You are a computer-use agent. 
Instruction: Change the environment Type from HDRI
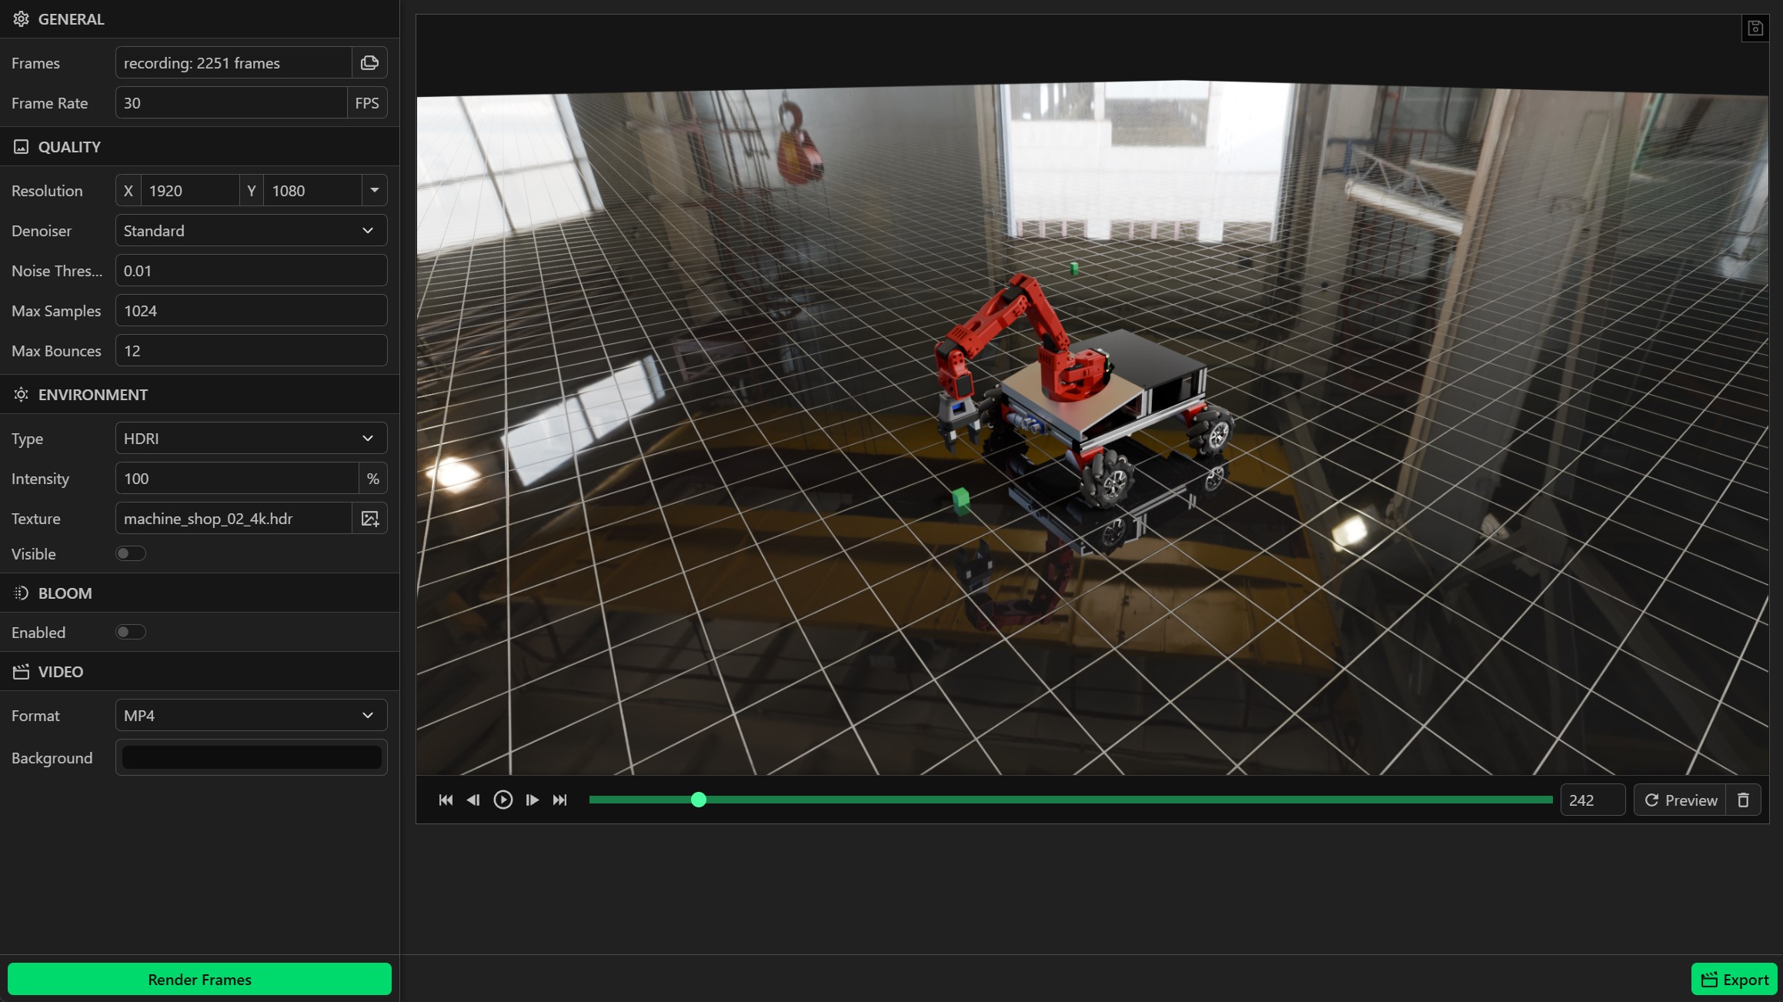tap(250, 438)
